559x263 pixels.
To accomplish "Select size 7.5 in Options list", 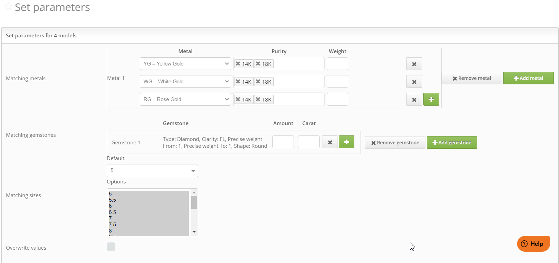I will tap(149, 225).
